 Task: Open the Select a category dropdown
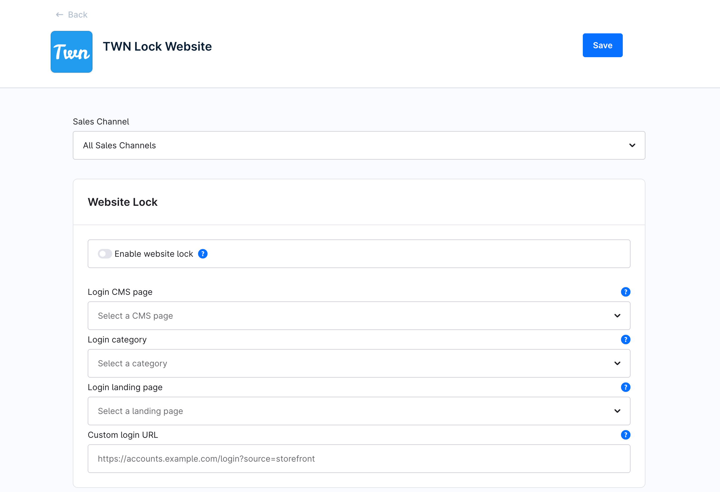coord(359,363)
